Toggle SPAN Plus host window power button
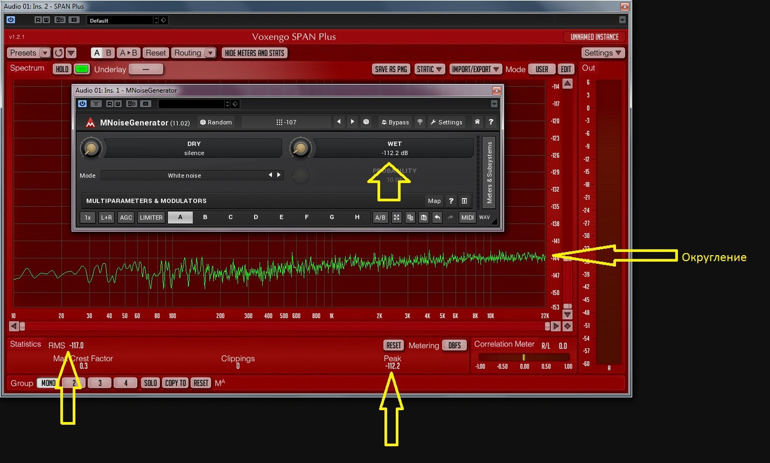Viewport: 770px width, 463px height. [10, 20]
